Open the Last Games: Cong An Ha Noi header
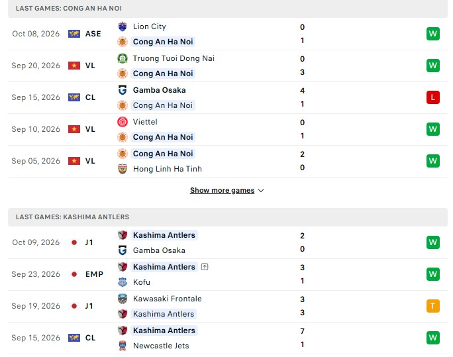Image resolution: width=453 pixels, height=357 pixels. click(228, 9)
